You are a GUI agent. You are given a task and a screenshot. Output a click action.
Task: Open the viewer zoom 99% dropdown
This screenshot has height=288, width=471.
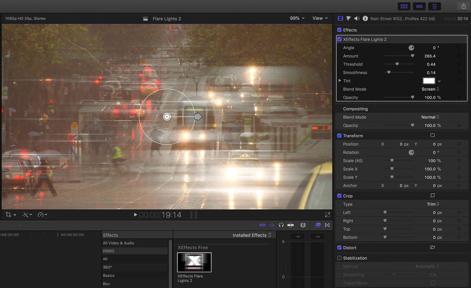[x=297, y=18]
